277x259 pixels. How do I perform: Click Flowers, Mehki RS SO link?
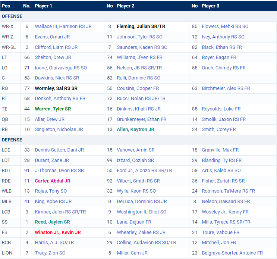tap(225, 26)
